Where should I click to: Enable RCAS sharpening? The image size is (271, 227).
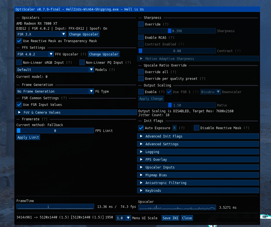pos(141,37)
